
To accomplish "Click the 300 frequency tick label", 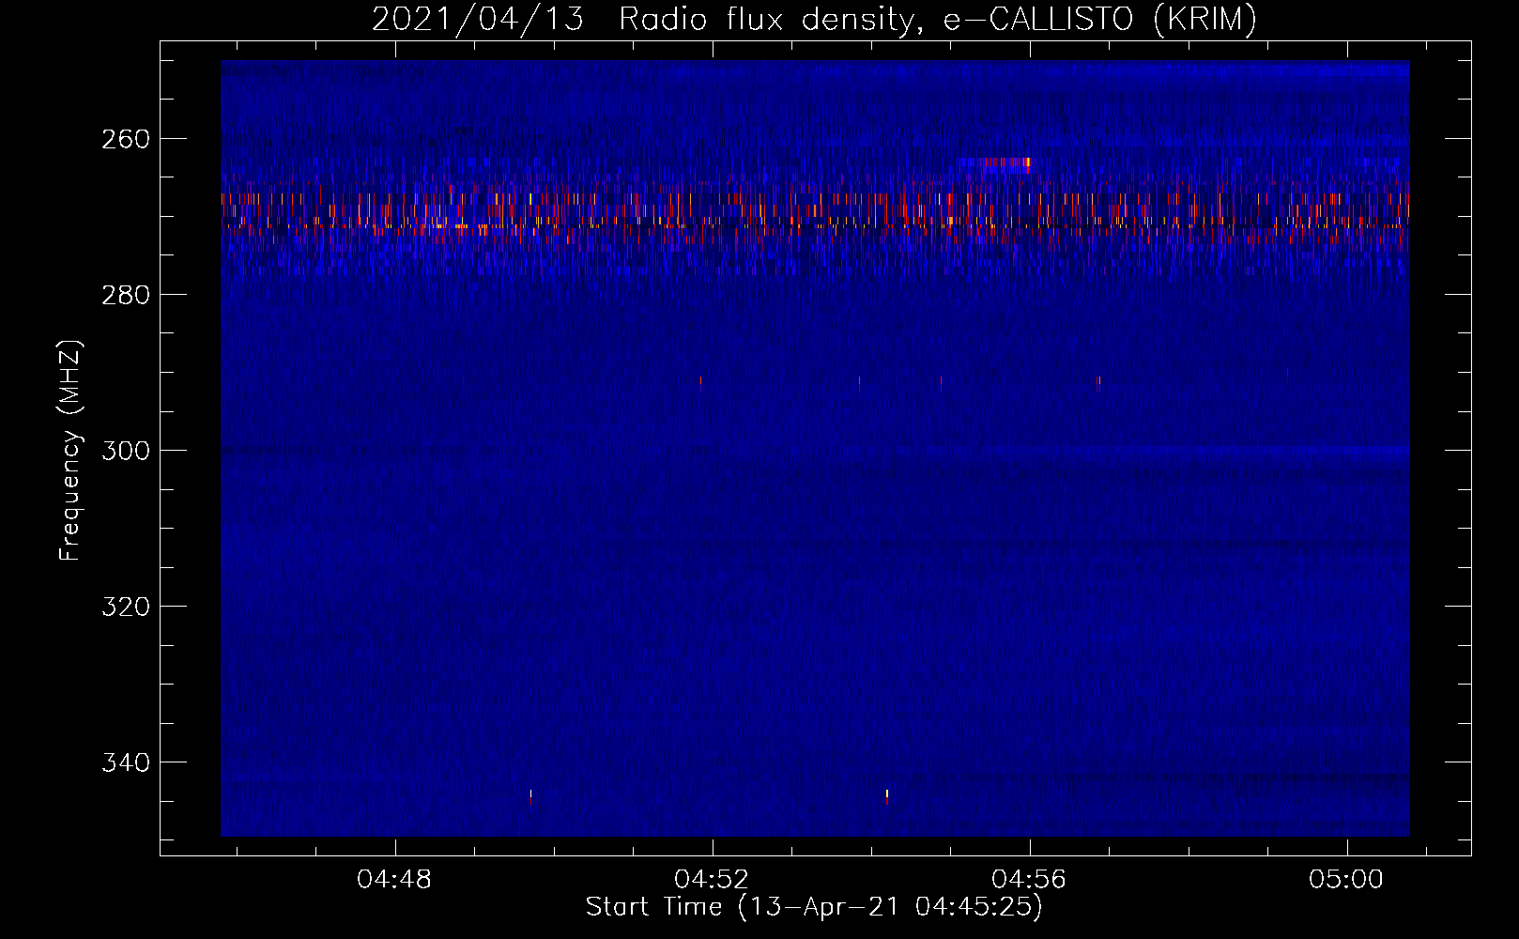I will pos(125,451).
